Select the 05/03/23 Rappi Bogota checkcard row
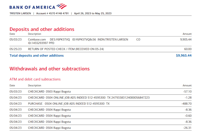Image resolution: width=200 pixels, height=131 pixels. (x=101, y=92)
